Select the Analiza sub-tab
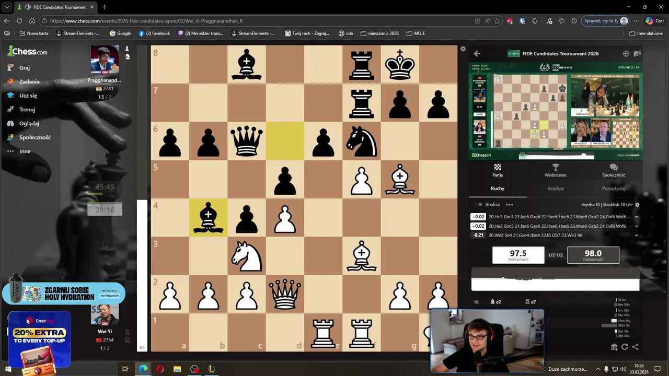 coord(556,189)
